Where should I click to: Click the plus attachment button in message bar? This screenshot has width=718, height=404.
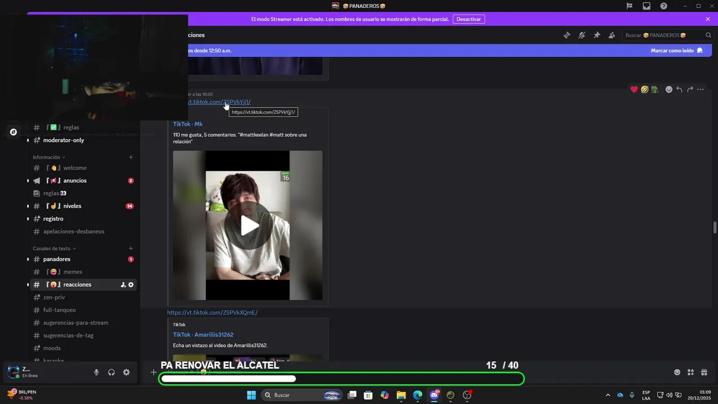tap(153, 372)
